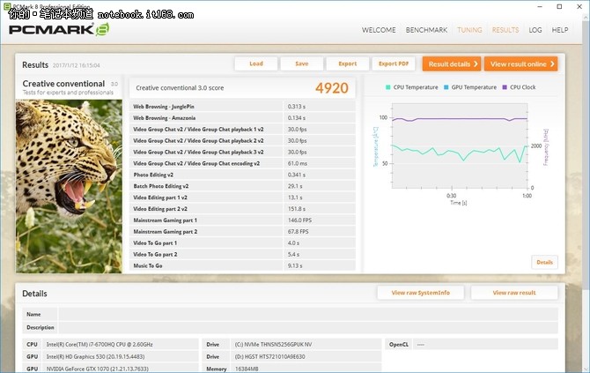Click the window title bar app icon
590x373 pixels.
click(x=7, y=6)
